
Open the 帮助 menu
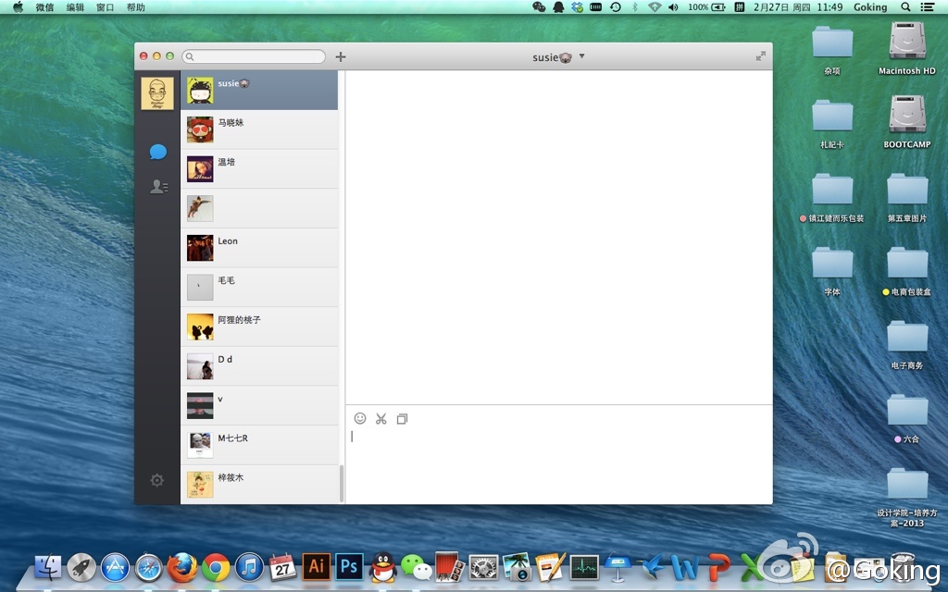pyautogui.click(x=135, y=7)
